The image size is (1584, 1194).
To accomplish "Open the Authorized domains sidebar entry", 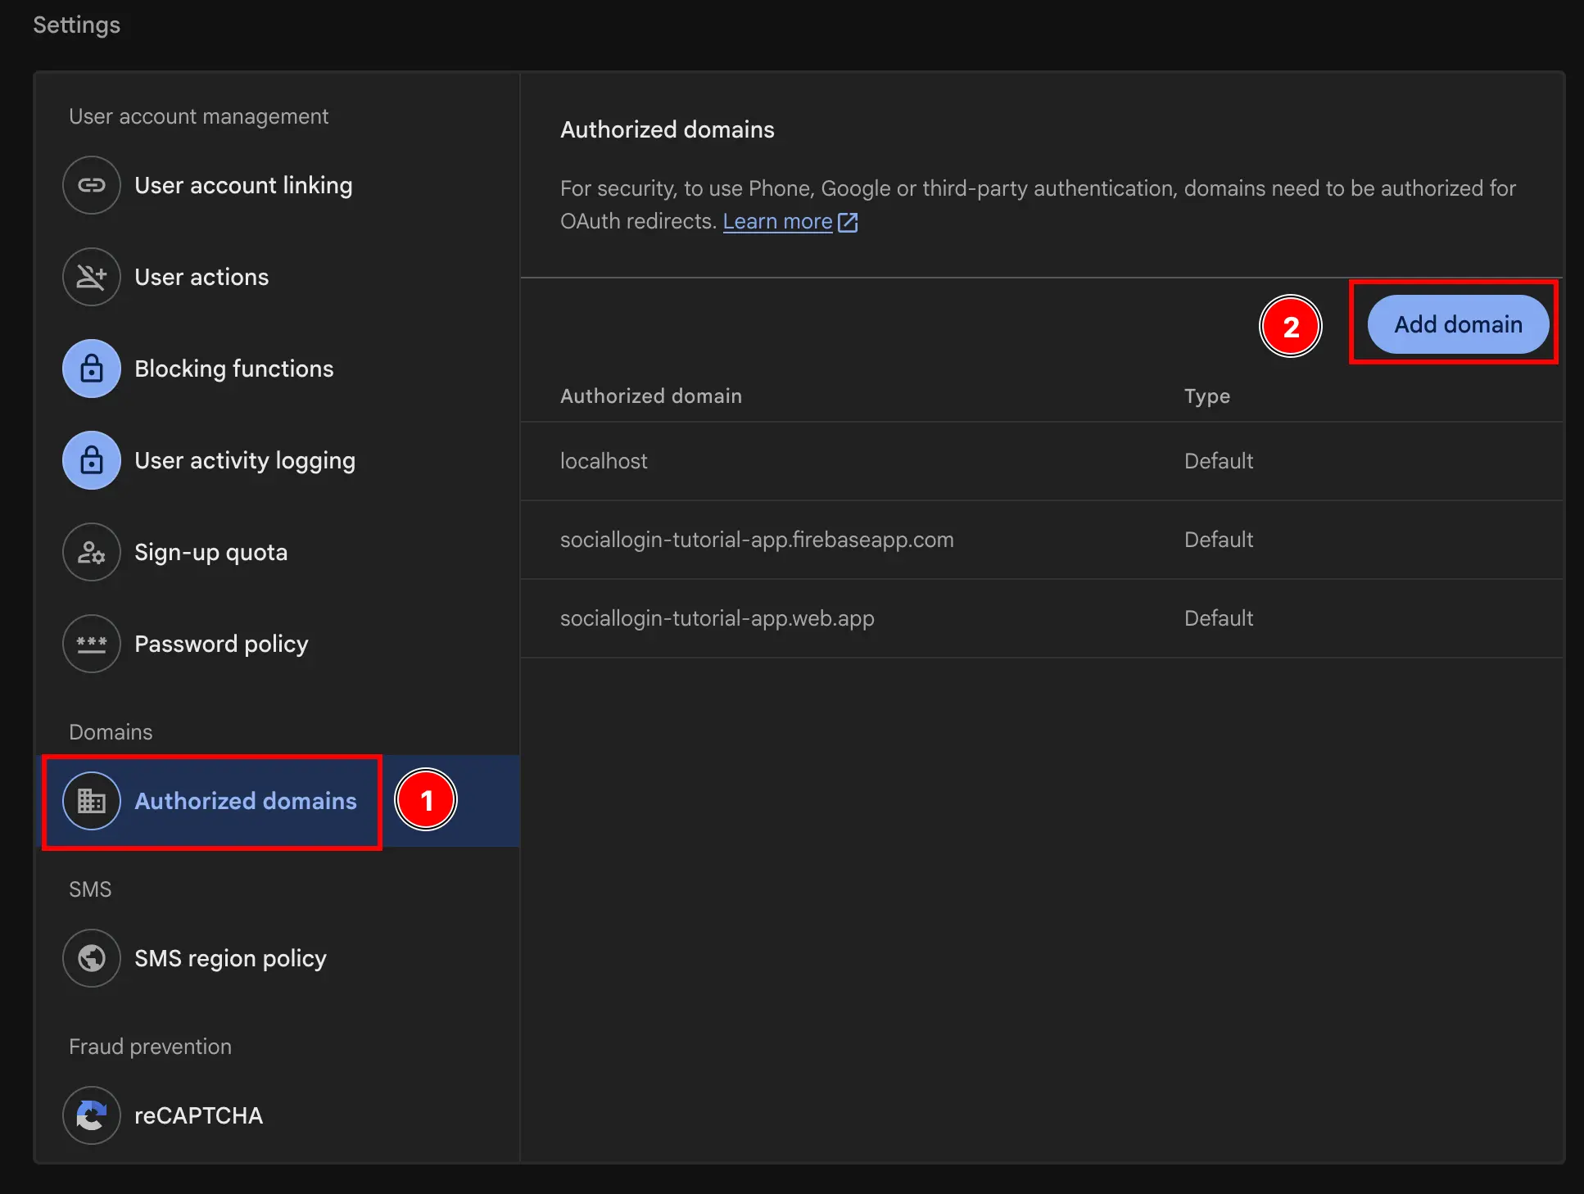I will point(245,801).
